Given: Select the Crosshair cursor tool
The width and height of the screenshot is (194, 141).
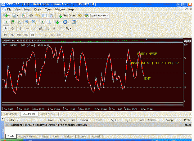Looking at the screenshot, I should click(12, 28).
